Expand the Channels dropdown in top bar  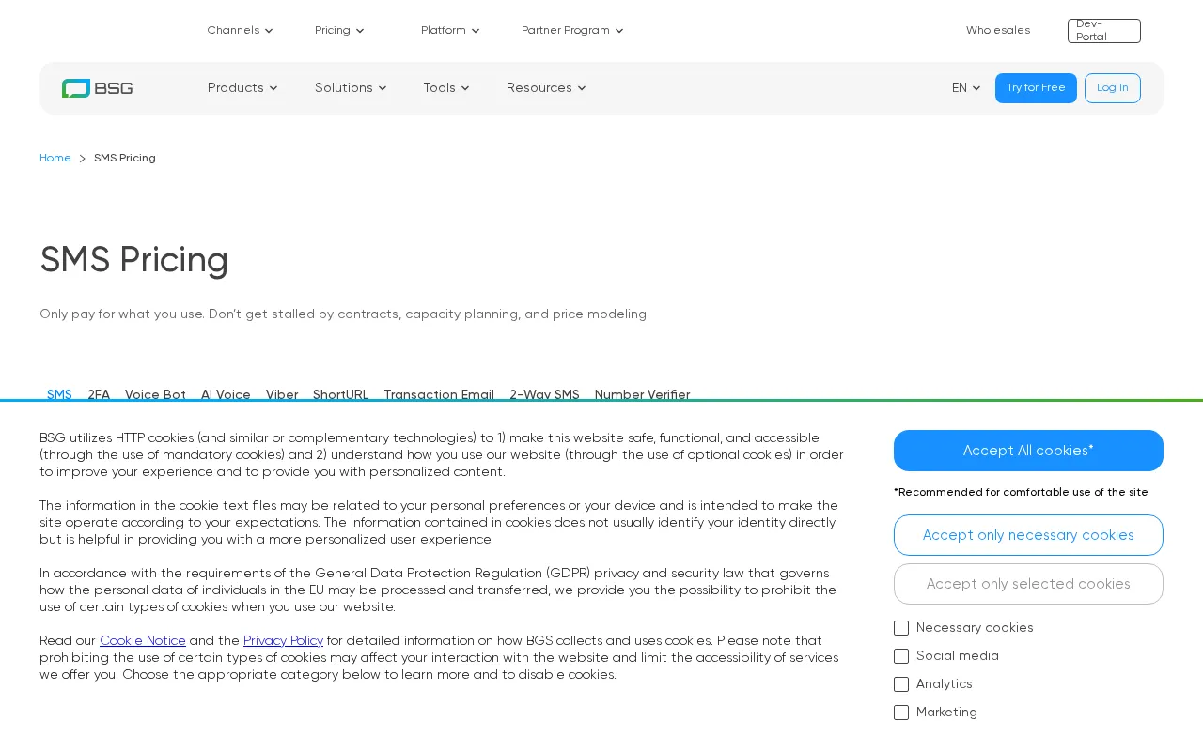tap(240, 30)
